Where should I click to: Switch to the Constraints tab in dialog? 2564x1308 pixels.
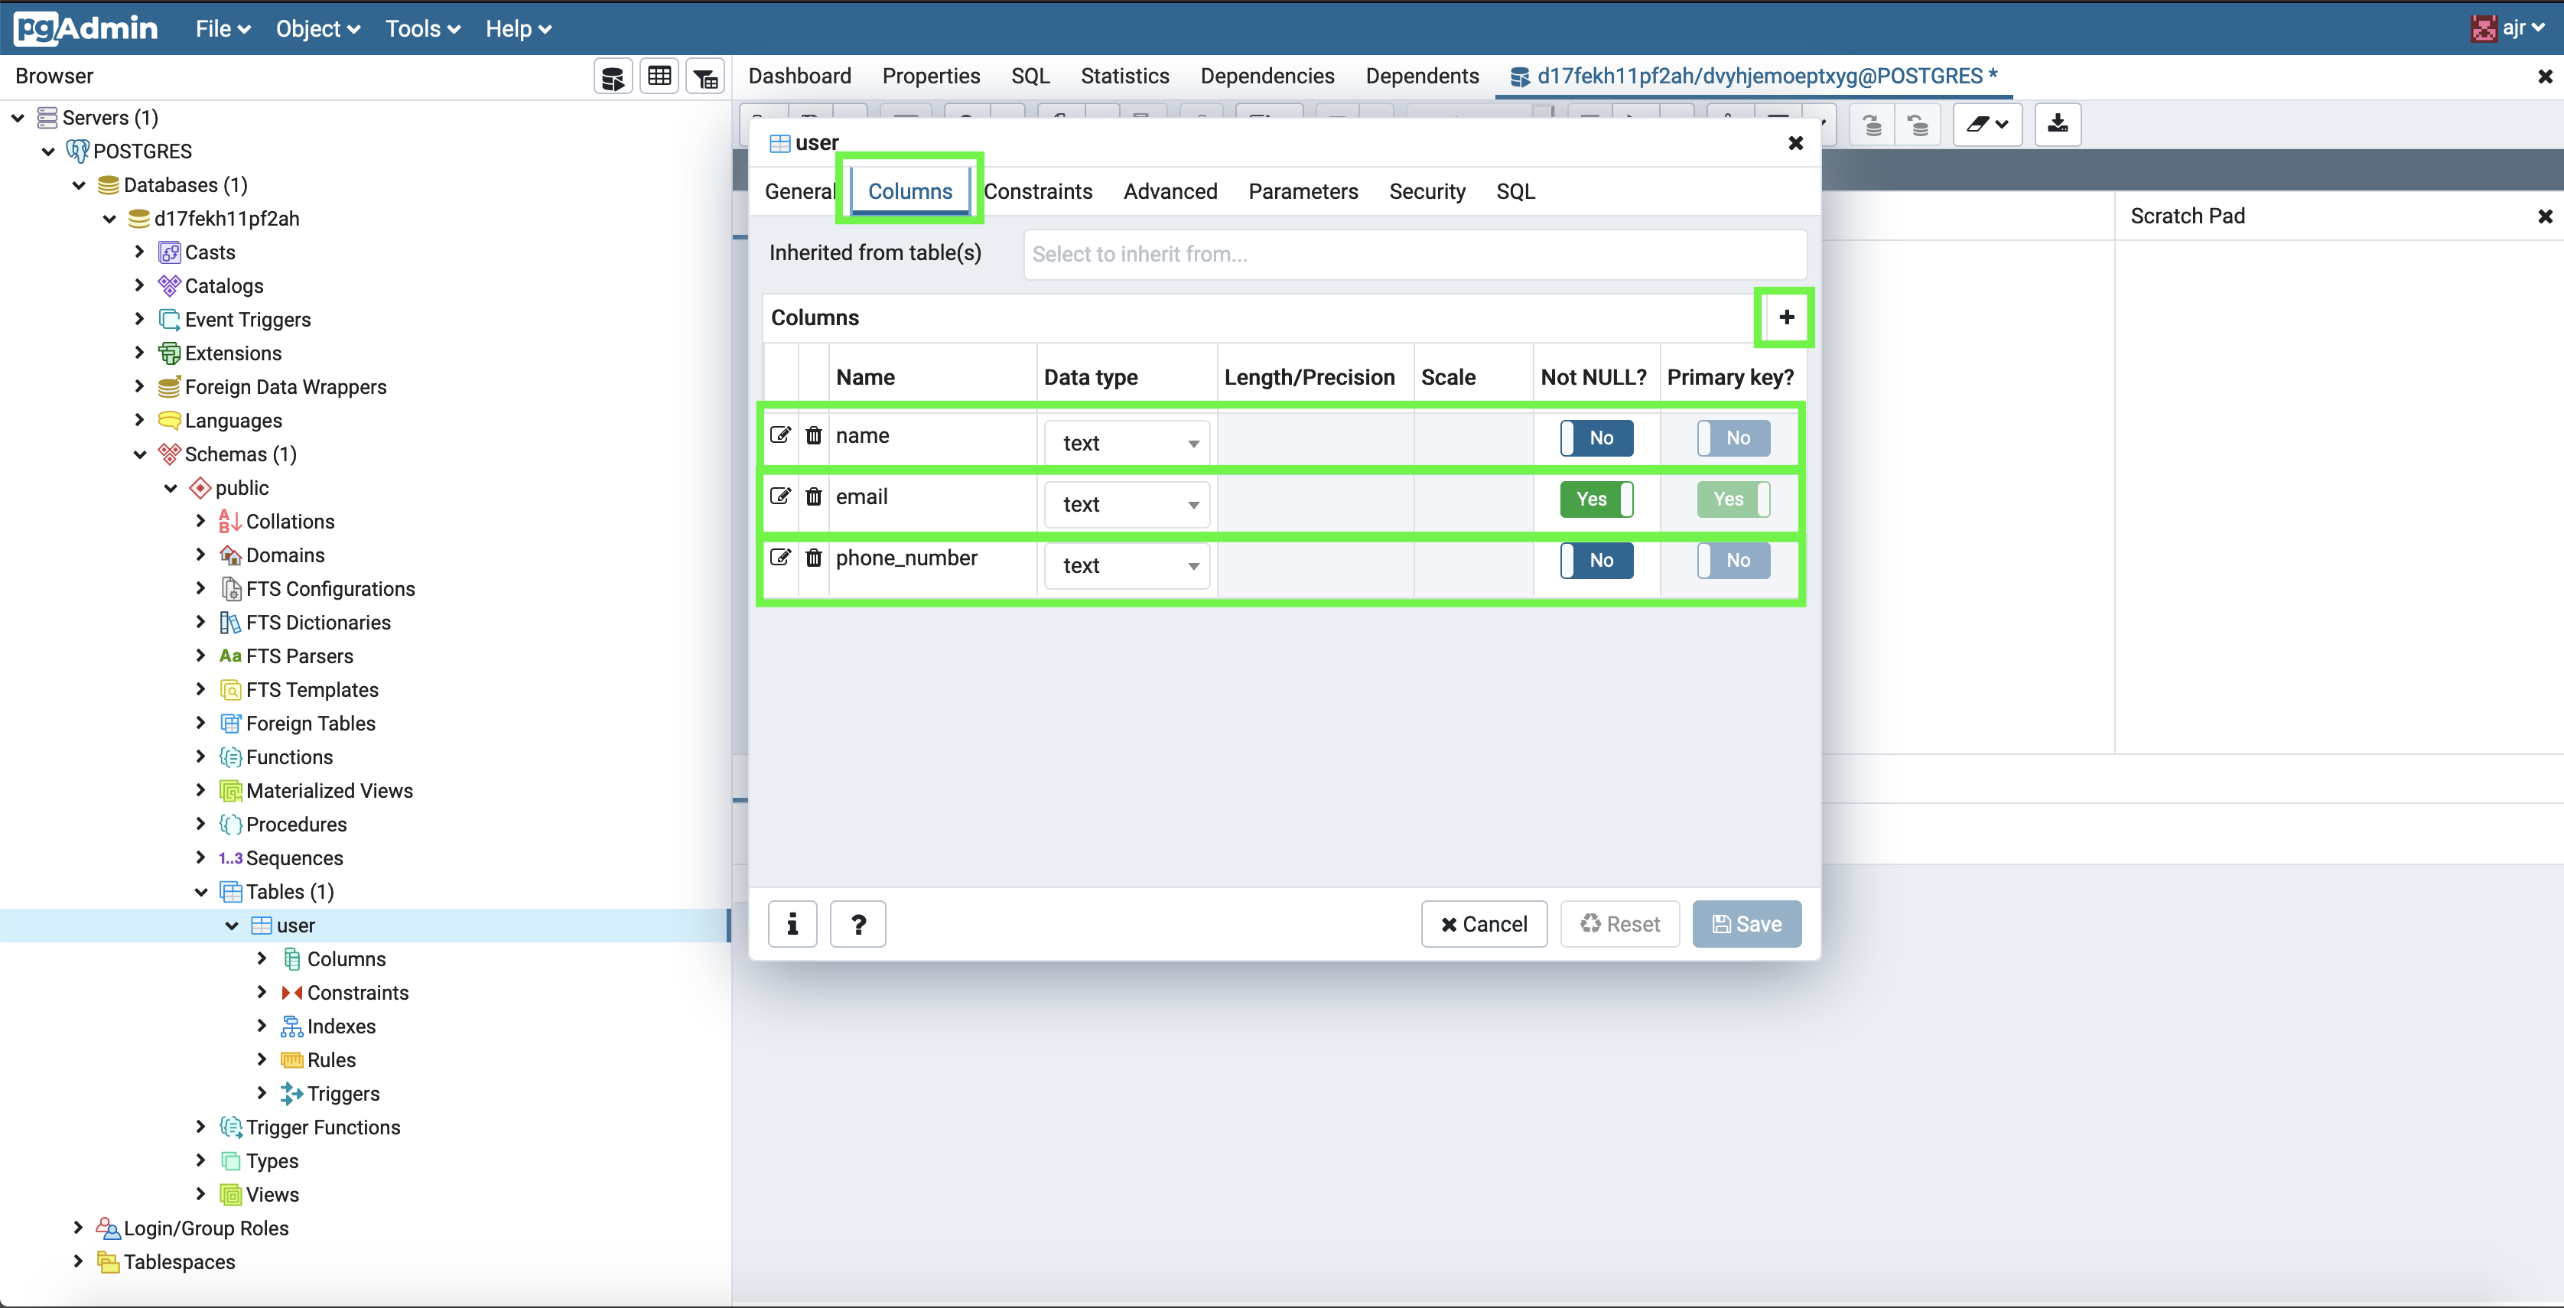[x=1038, y=191]
